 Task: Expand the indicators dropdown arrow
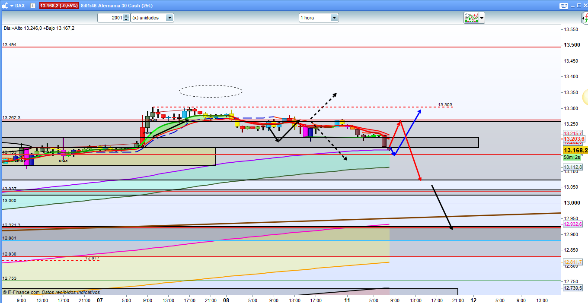click(482, 18)
